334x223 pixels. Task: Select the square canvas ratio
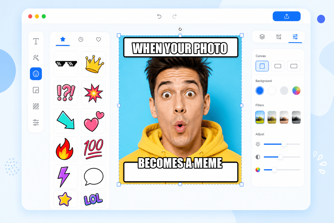click(x=262, y=66)
